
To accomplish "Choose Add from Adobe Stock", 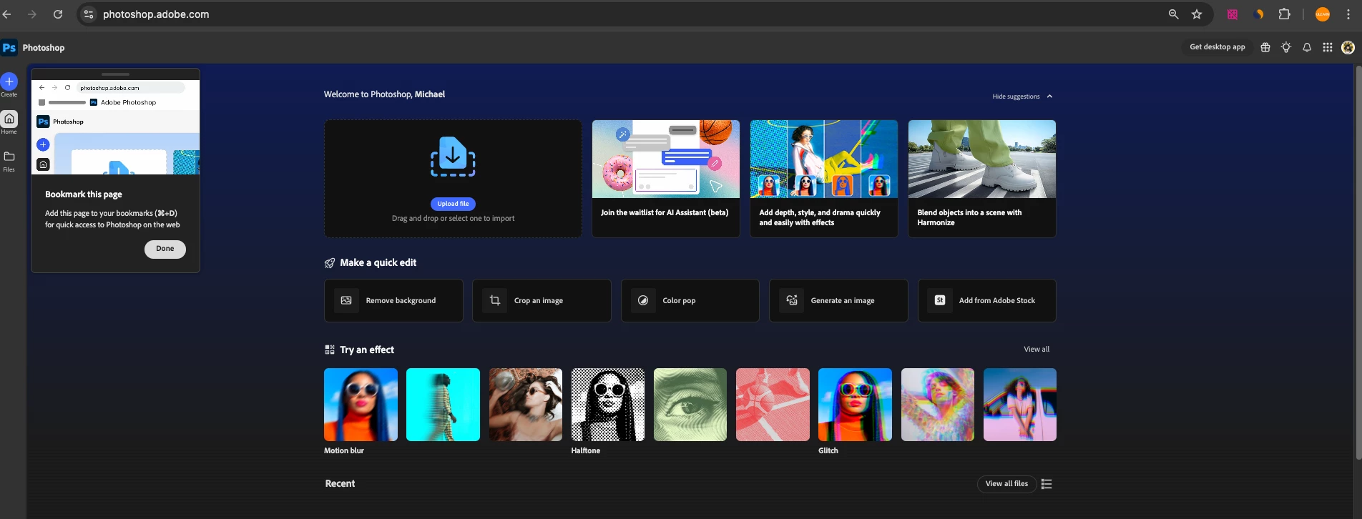I will (987, 300).
